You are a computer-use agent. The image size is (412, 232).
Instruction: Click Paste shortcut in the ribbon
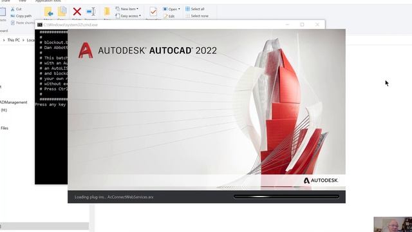coord(23,23)
